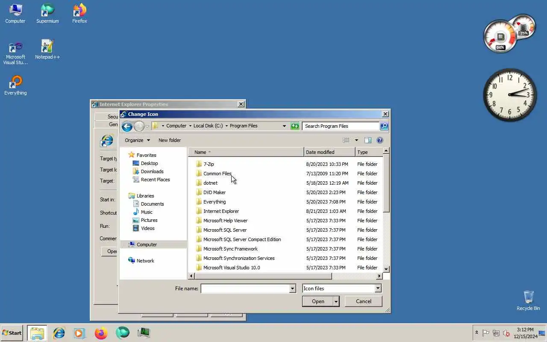Screen dimensions: 547x342
Task: Open Computer desktop icon
Action: click(15, 14)
